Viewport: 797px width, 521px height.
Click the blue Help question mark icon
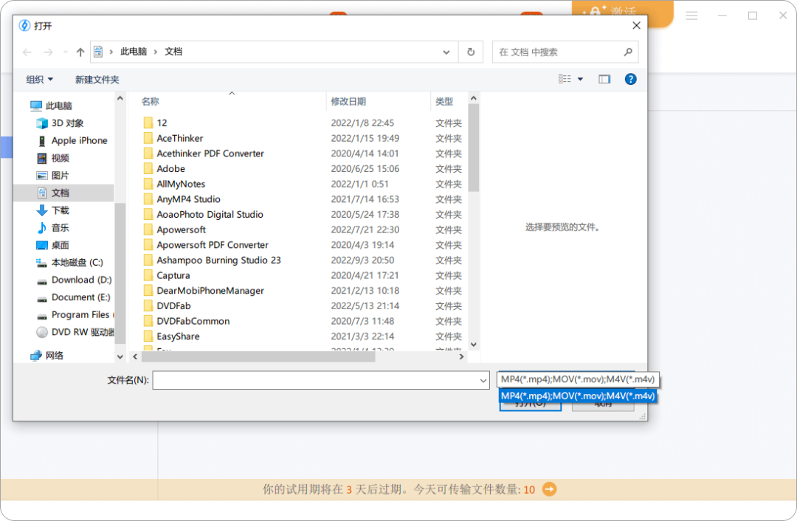630,79
